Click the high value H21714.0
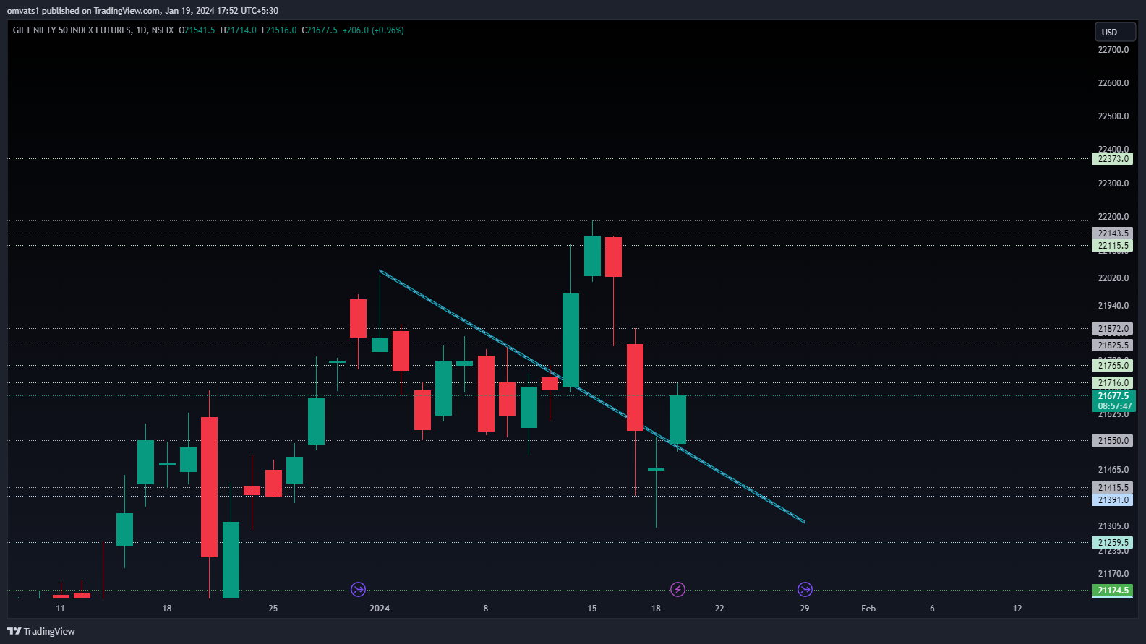This screenshot has width=1146, height=644. tap(238, 30)
